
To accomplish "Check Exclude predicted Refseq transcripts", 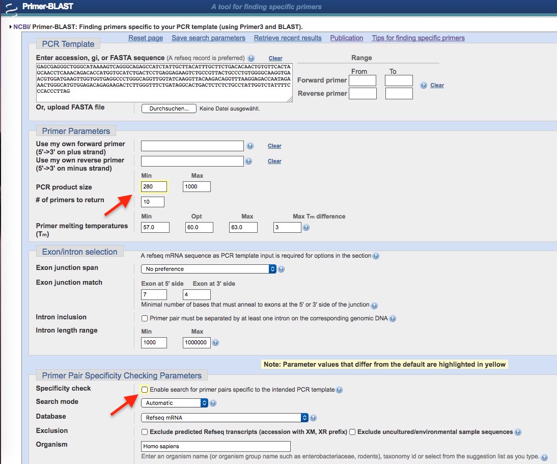I will [145, 432].
